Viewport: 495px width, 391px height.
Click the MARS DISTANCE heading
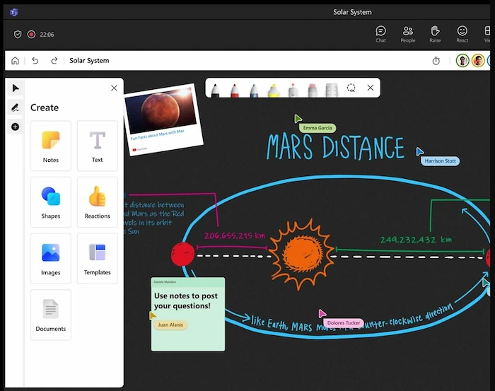pyautogui.click(x=335, y=148)
